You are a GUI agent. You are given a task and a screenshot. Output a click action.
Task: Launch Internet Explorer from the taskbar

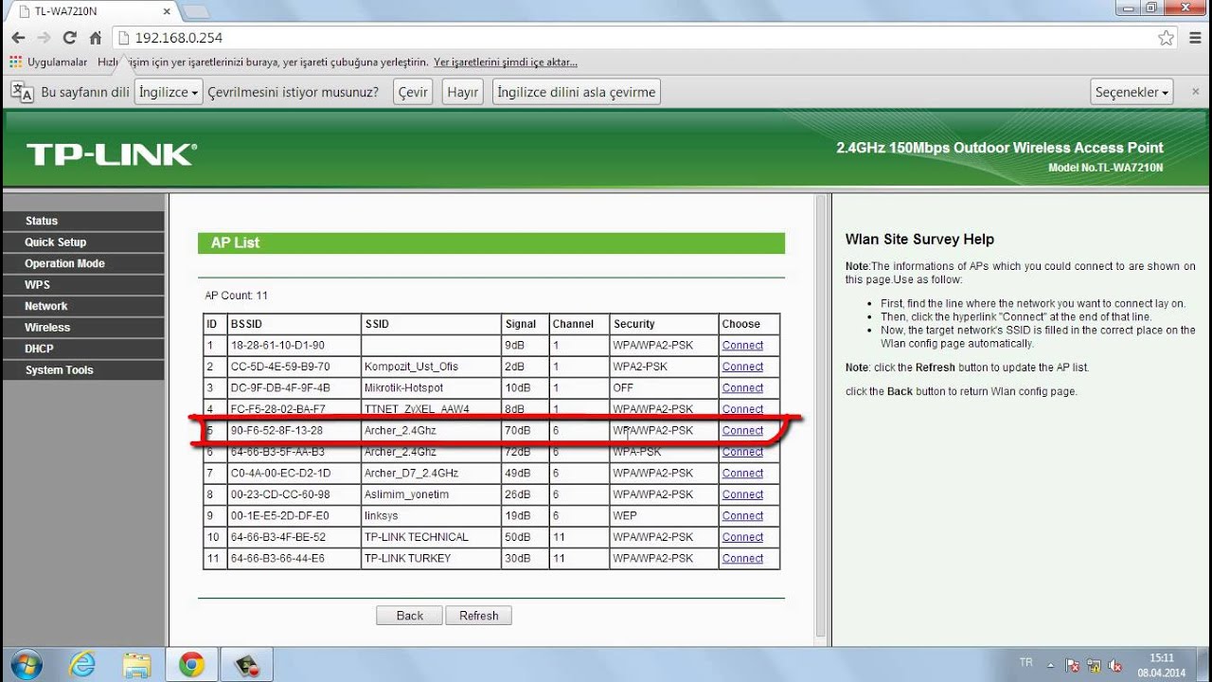pos(82,664)
